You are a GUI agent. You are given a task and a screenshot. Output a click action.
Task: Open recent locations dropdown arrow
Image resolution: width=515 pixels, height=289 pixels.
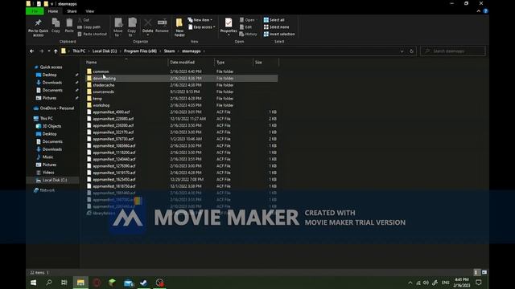tap(49, 51)
